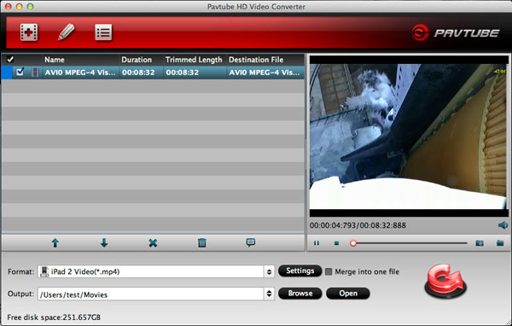The height and width of the screenshot is (326, 512).
Task: Click the Destination File AVI0 cell
Action: coord(265,73)
